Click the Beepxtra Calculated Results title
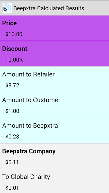 [x=49, y=8]
